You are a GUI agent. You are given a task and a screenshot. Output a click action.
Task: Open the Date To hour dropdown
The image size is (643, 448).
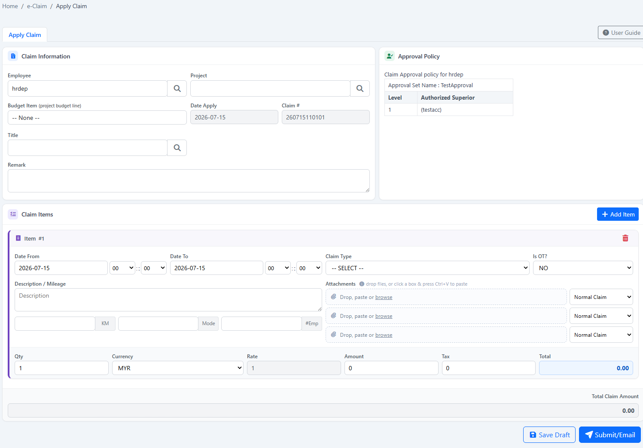point(278,268)
